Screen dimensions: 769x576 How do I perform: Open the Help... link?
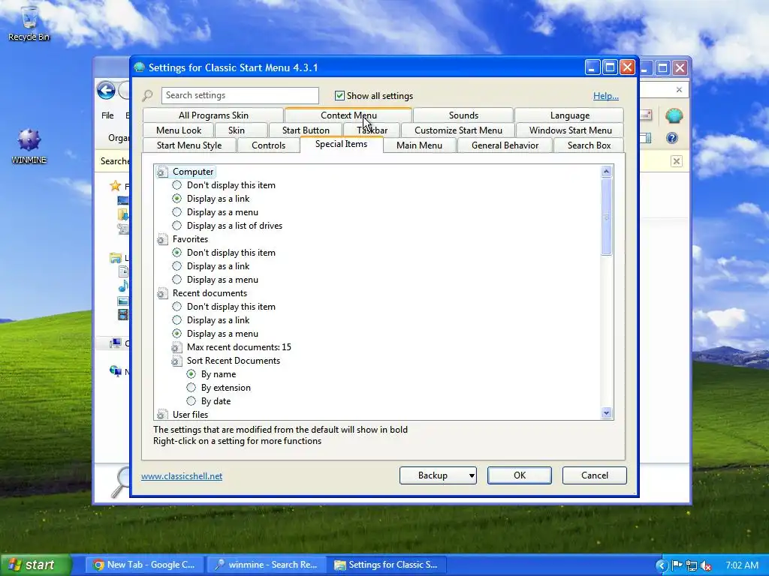[606, 96]
